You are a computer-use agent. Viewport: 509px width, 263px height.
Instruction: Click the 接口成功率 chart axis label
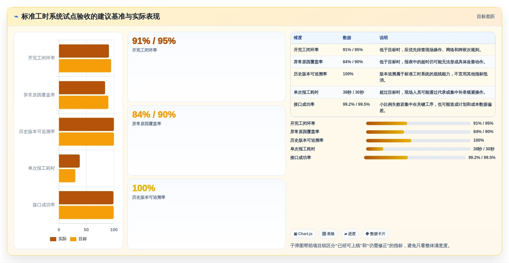tap(44, 205)
